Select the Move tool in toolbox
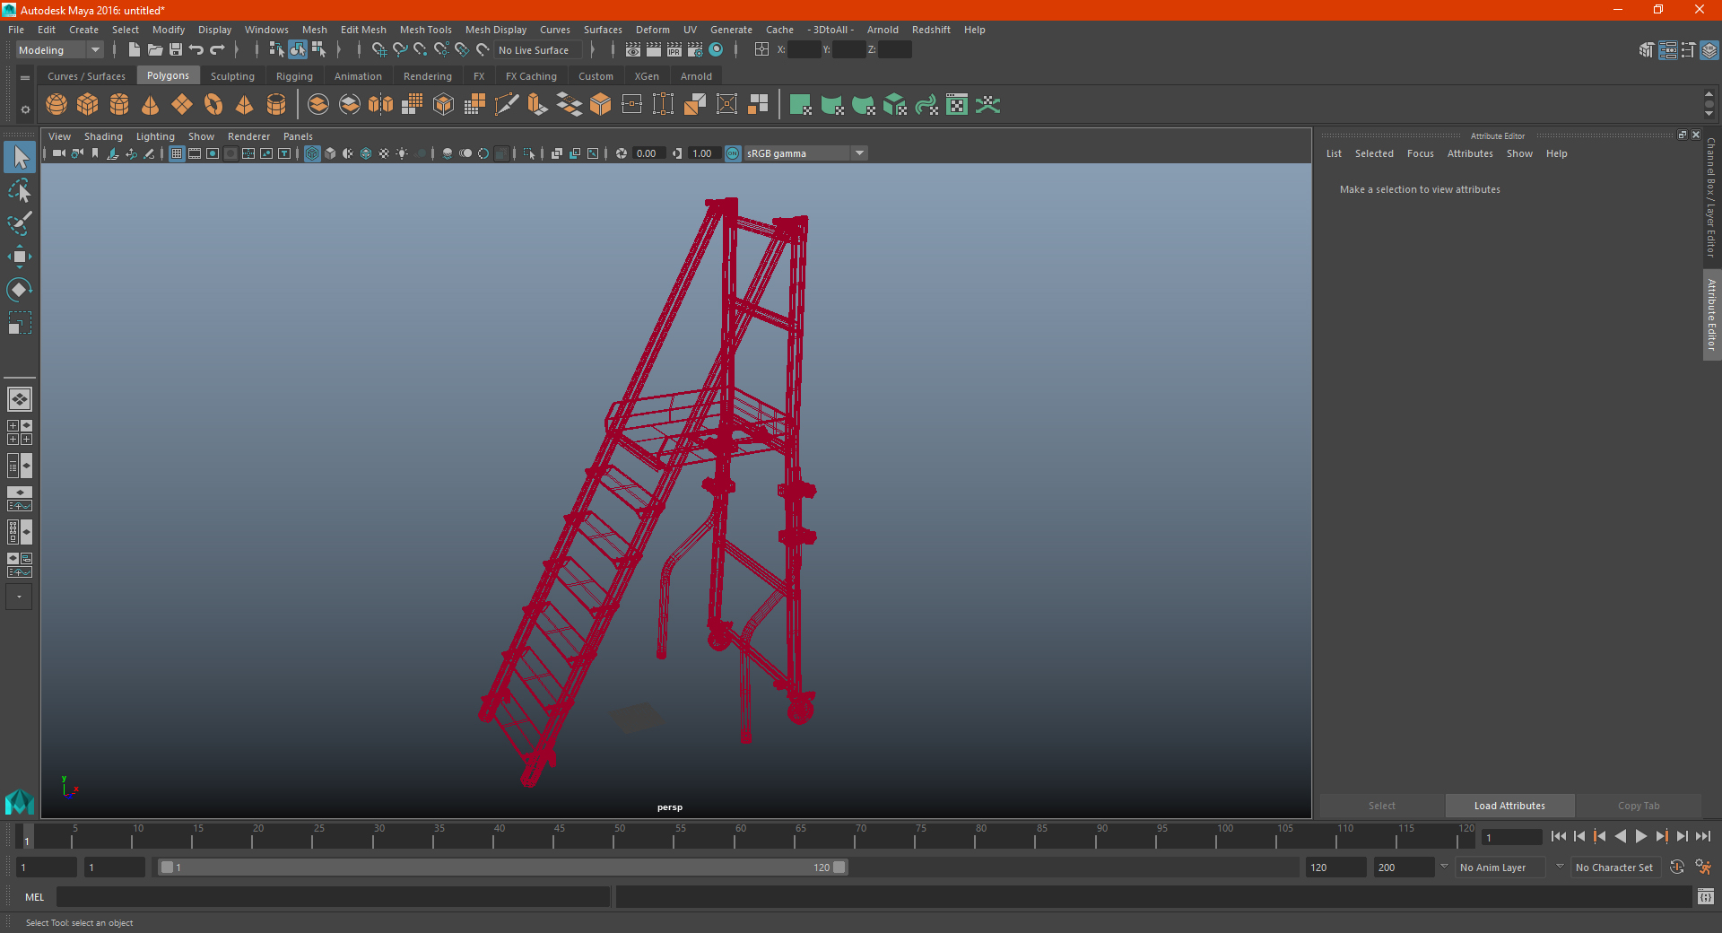 coord(19,257)
